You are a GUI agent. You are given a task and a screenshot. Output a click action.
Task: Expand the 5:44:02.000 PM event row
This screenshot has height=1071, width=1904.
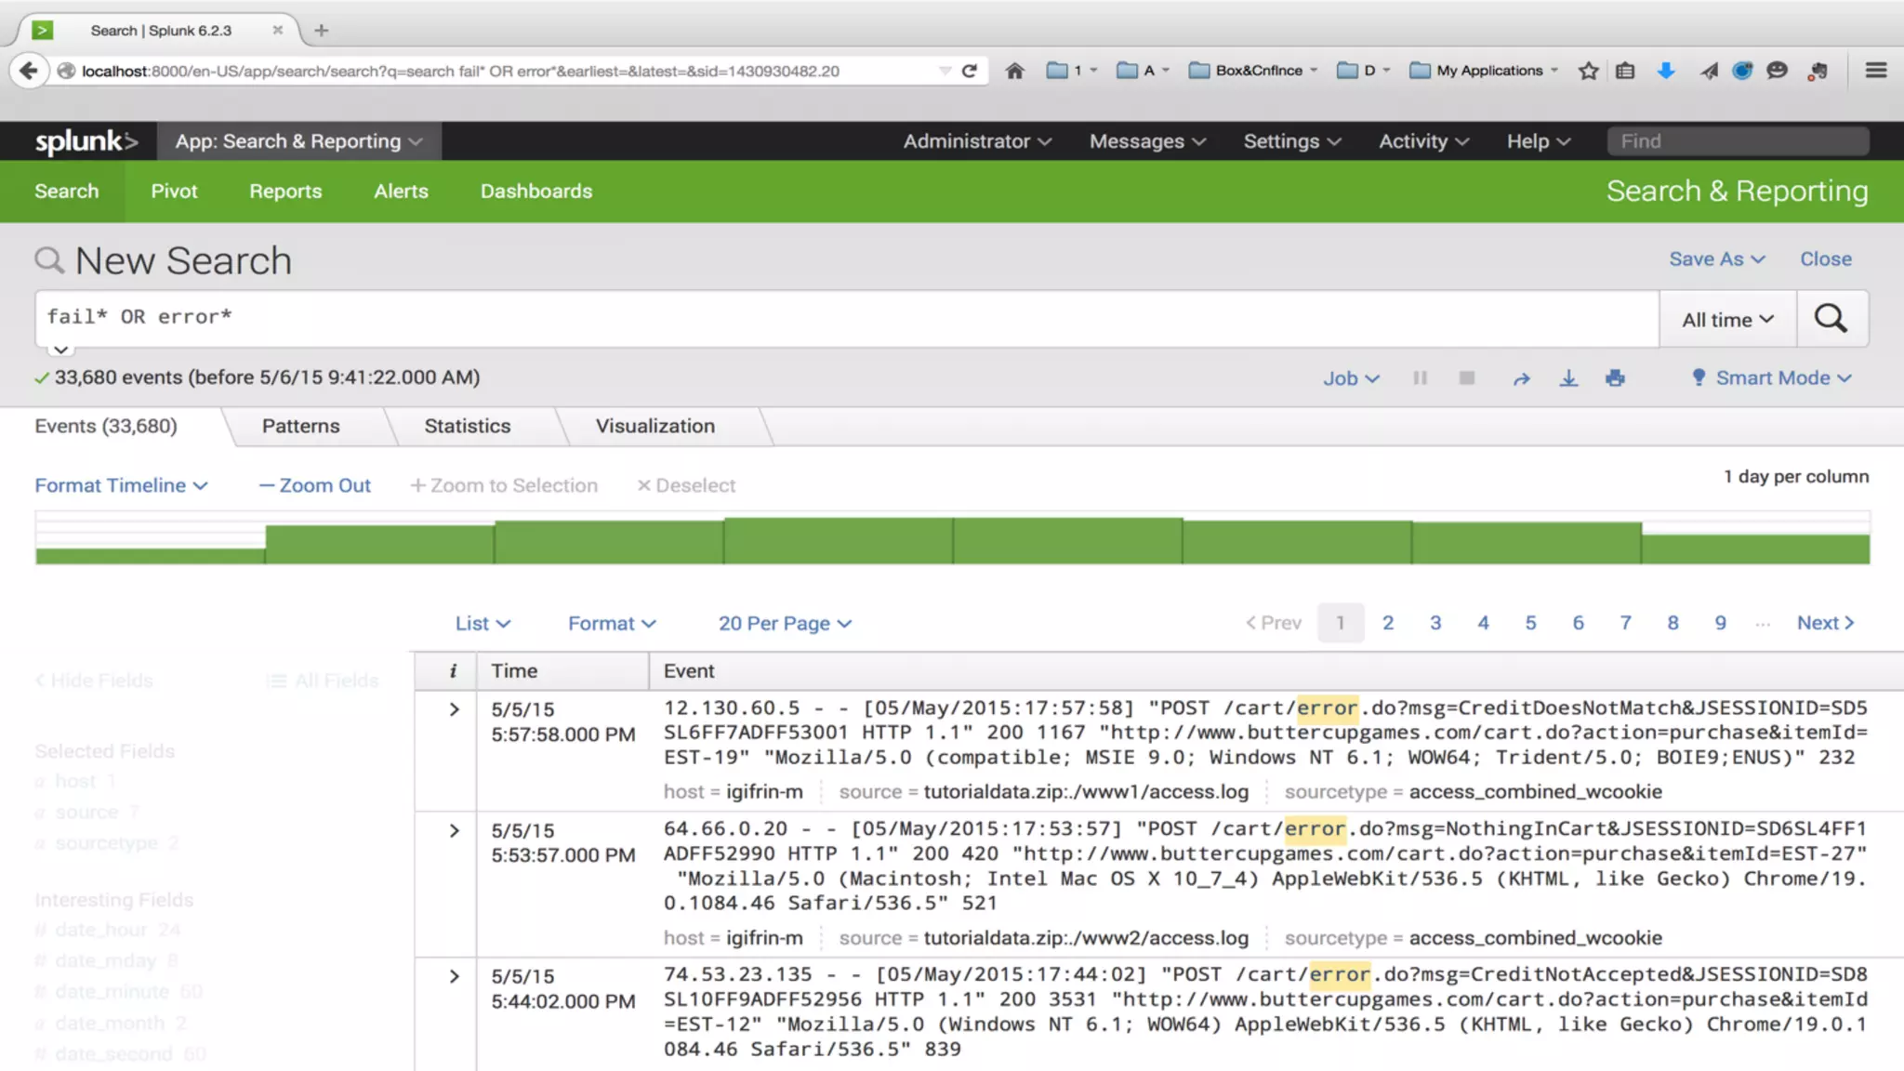click(454, 977)
